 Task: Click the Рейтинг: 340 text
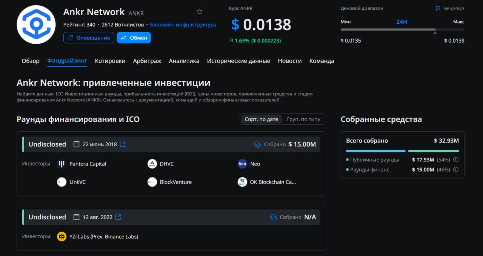tap(79, 25)
